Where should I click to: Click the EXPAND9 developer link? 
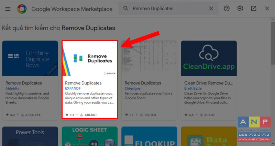[73, 89]
